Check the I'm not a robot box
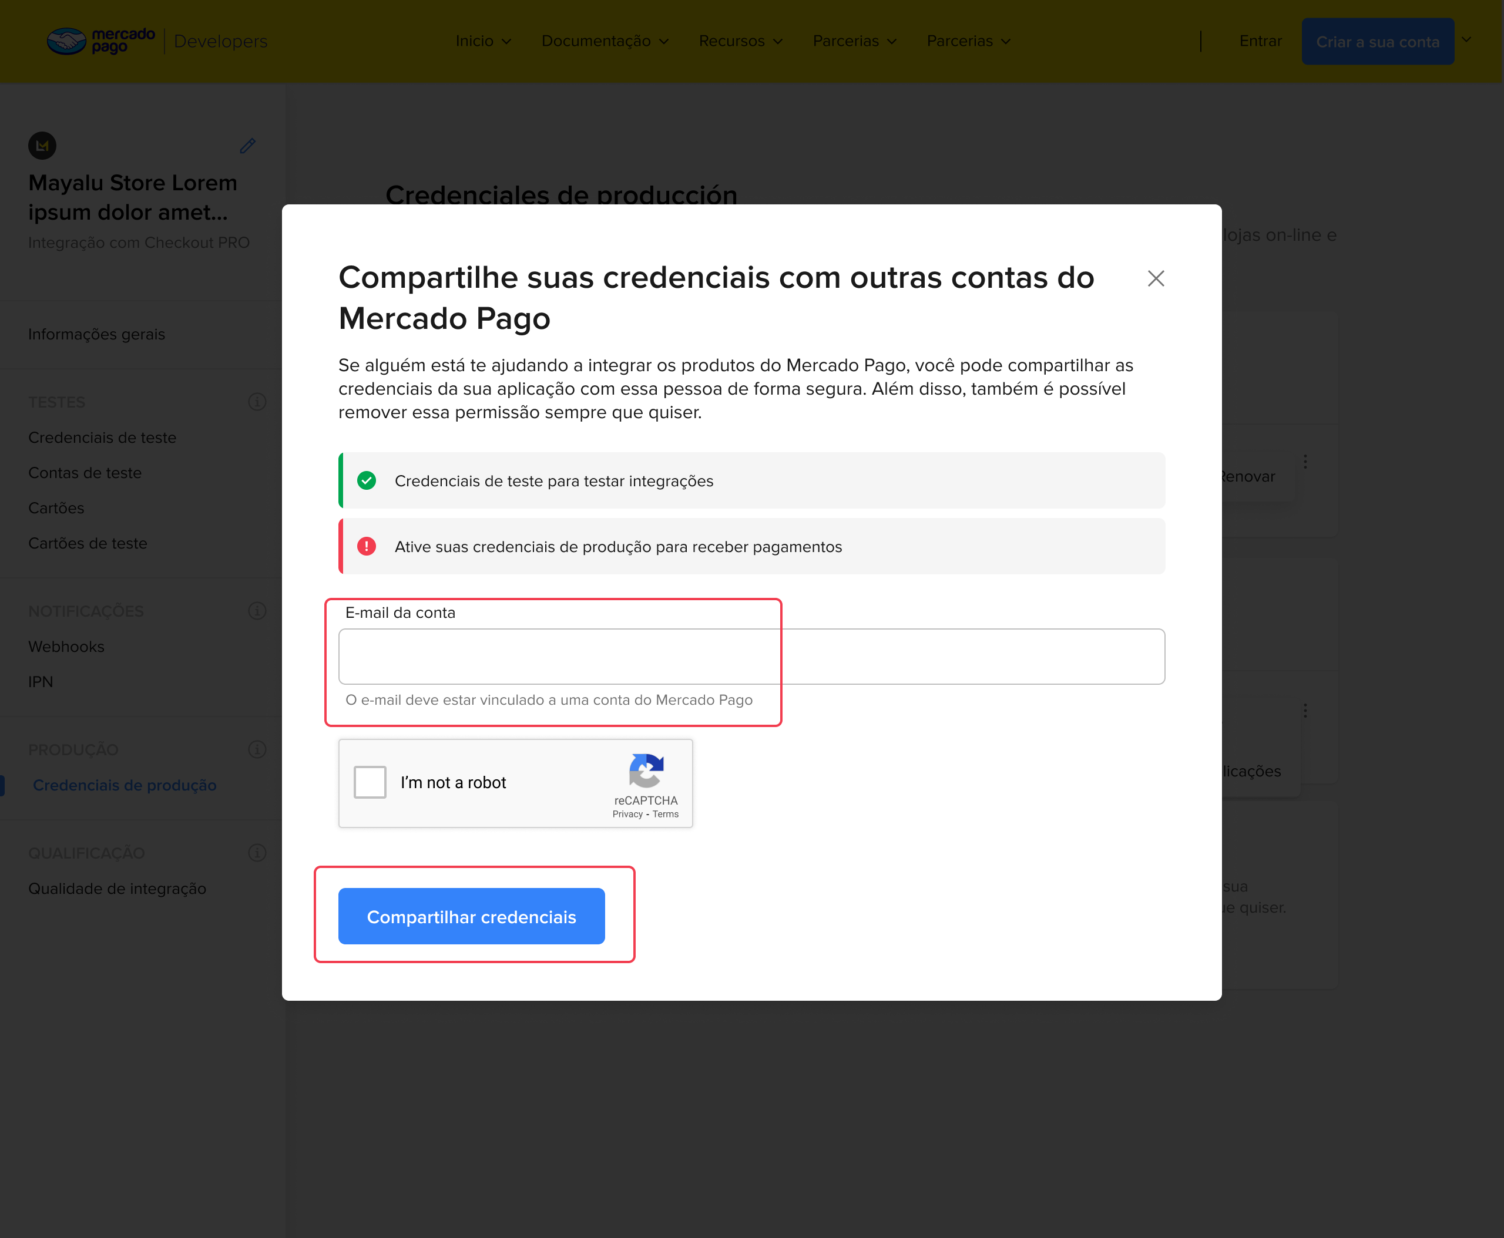The width and height of the screenshot is (1504, 1238). tap(370, 782)
